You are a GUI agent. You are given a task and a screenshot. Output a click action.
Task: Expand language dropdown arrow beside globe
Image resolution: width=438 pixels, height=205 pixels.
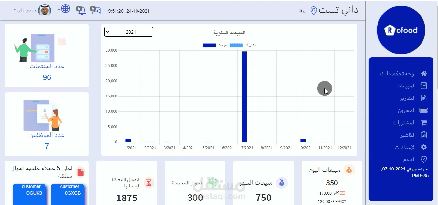[59, 10]
